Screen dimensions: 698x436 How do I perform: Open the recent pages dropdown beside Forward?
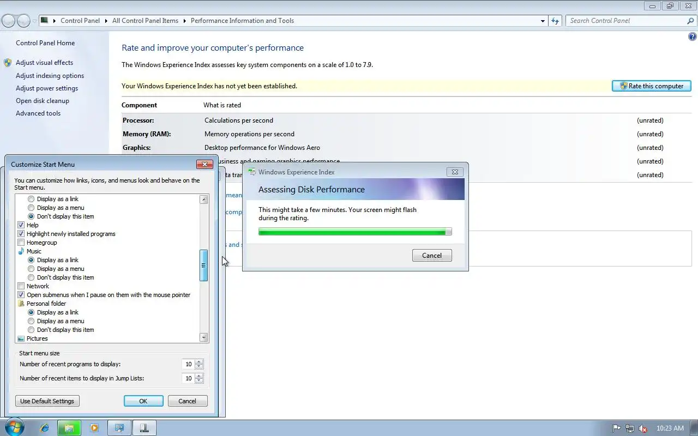35,21
